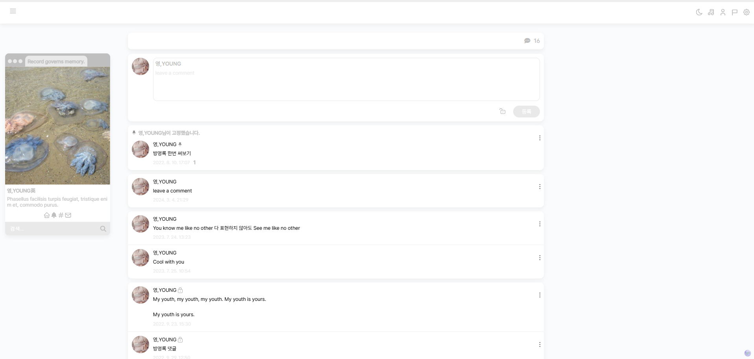Open the music player icon
This screenshot has width=754, height=359.
point(711,12)
